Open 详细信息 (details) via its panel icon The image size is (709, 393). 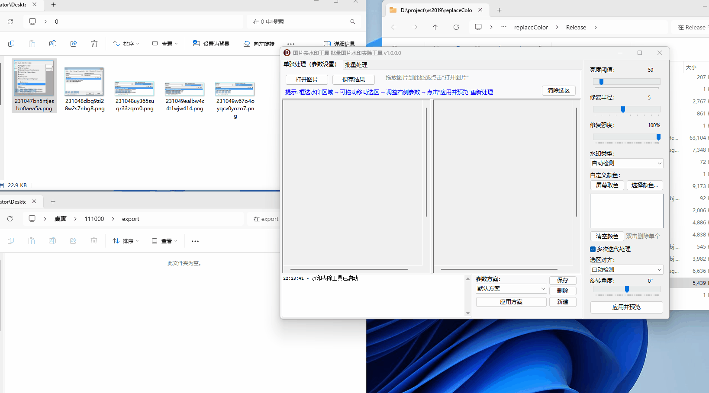[328, 43]
